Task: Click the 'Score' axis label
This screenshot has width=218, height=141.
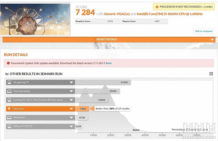Action: 136,130
